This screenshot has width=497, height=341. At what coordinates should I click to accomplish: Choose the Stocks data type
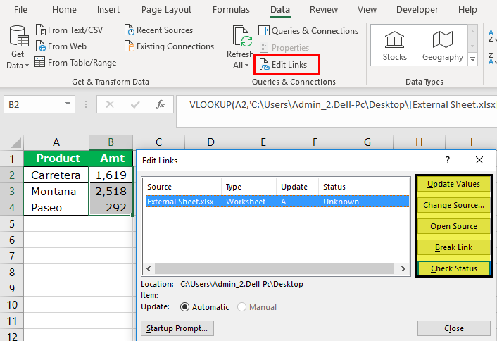pyautogui.click(x=395, y=46)
